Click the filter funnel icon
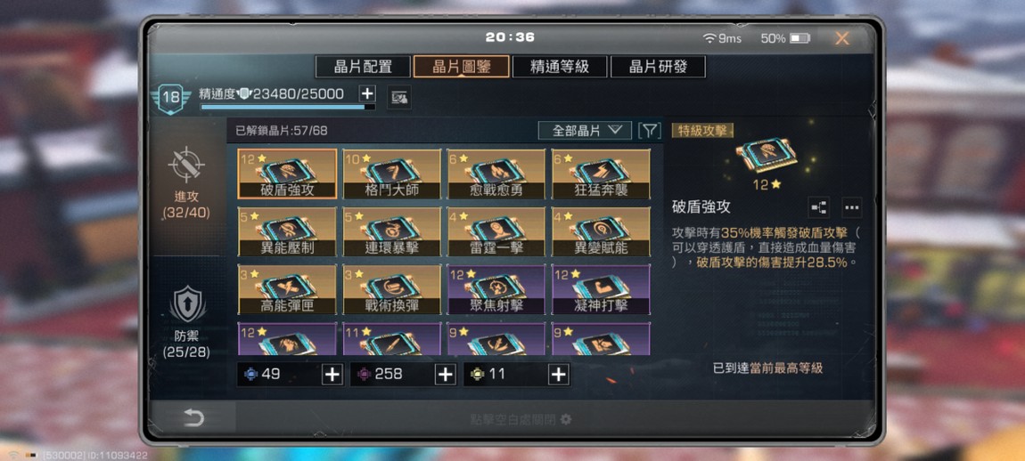Viewport: 1025px width, 461px height. [x=649, y=131]
